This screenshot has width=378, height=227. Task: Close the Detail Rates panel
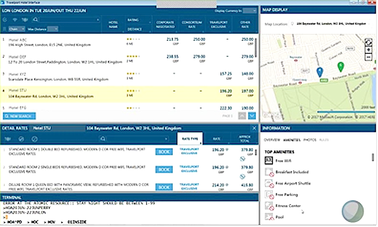coord(254,128)
